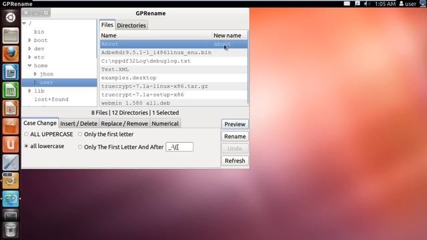Click the new name cell 'about'
Viewport: 427px width, 240px height.
(222, 44)
